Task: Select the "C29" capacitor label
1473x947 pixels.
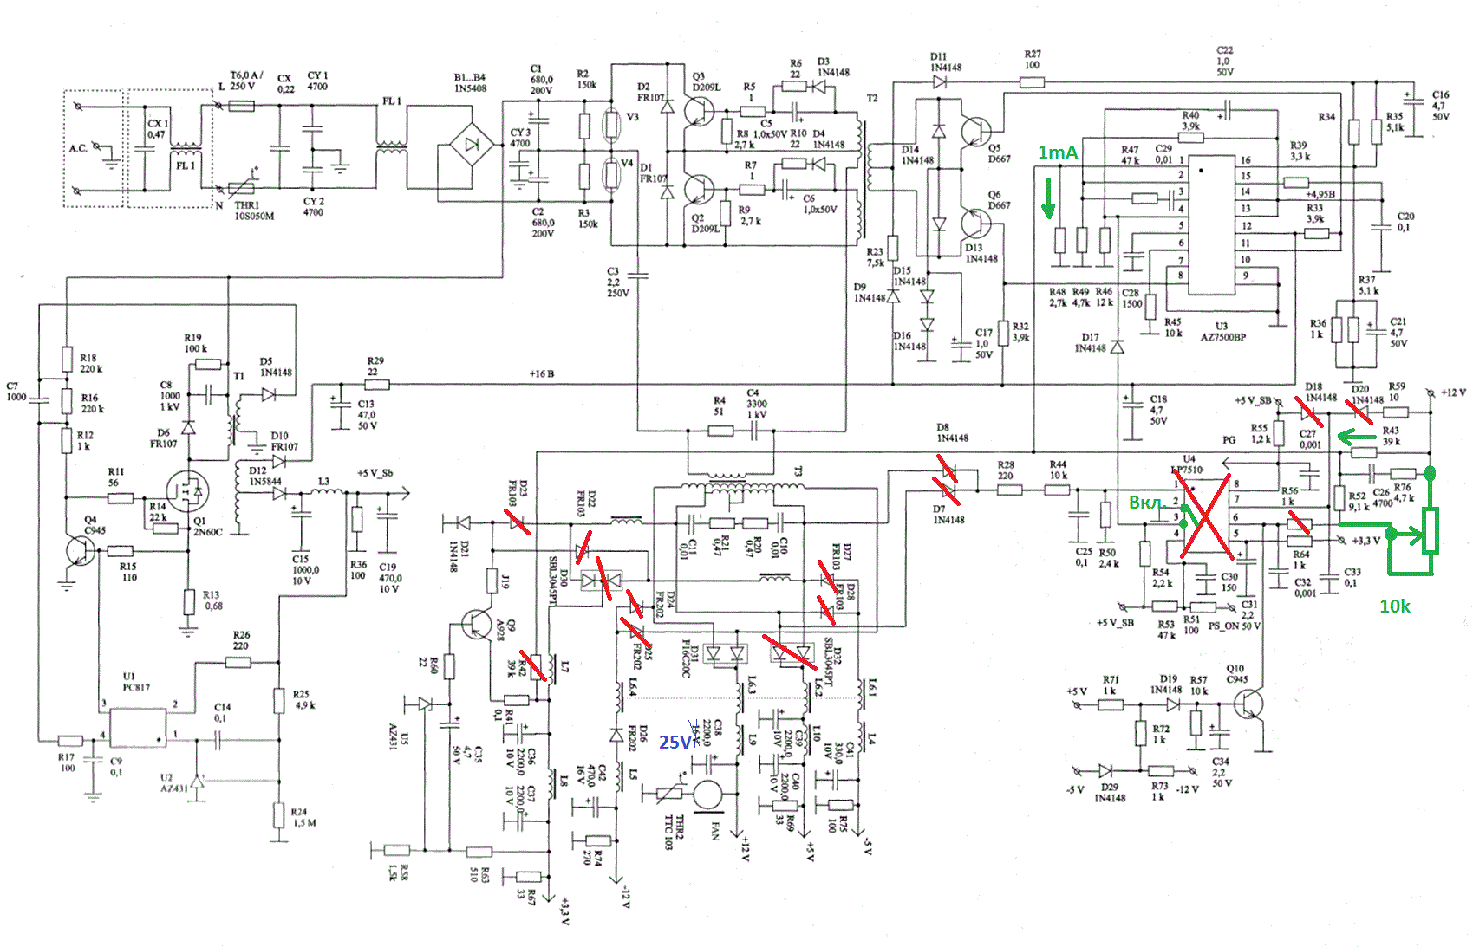Action: 1163,149
